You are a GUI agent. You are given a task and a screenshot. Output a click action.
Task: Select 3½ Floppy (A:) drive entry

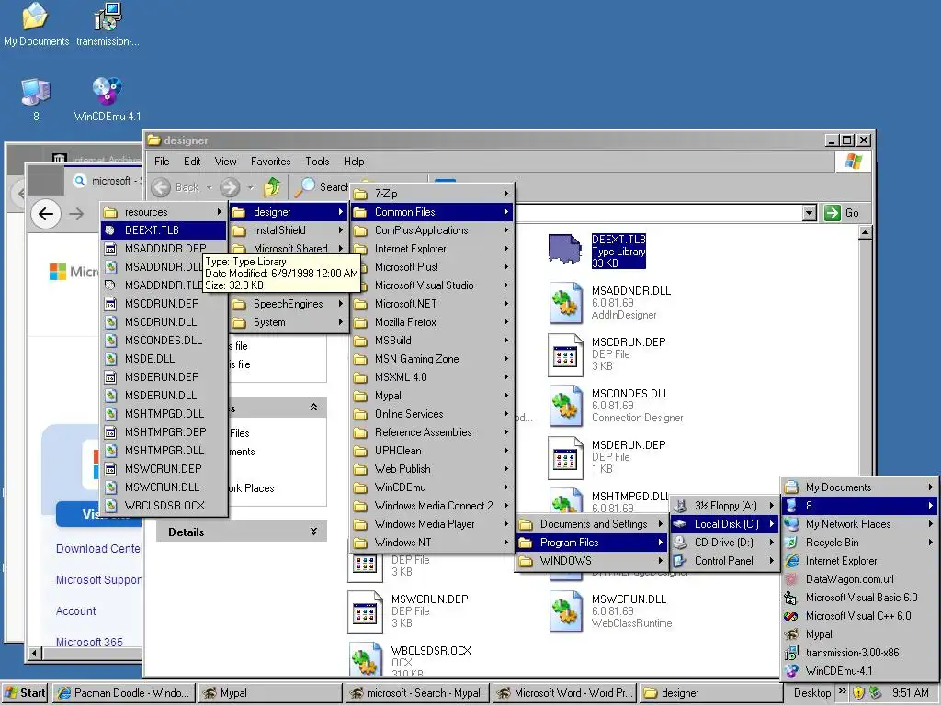724,506
